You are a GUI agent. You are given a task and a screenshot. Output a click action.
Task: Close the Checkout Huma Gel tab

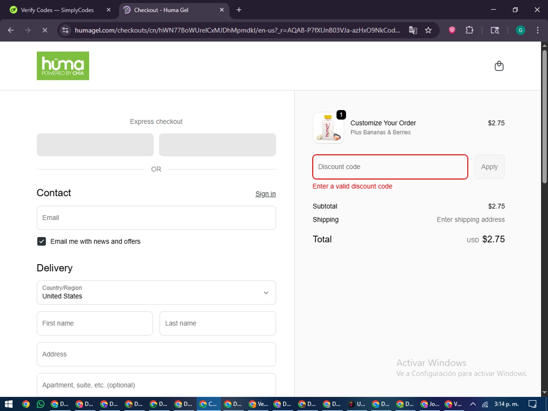pos(222,10)
